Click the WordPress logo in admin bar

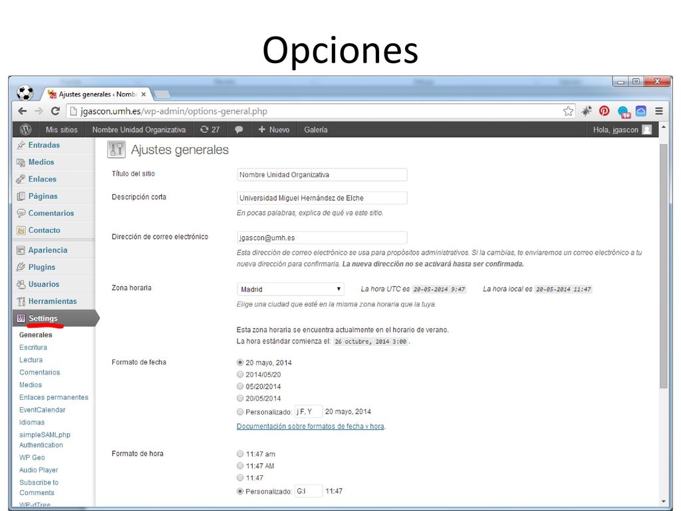pyautogui.click(x=26, y=130)
